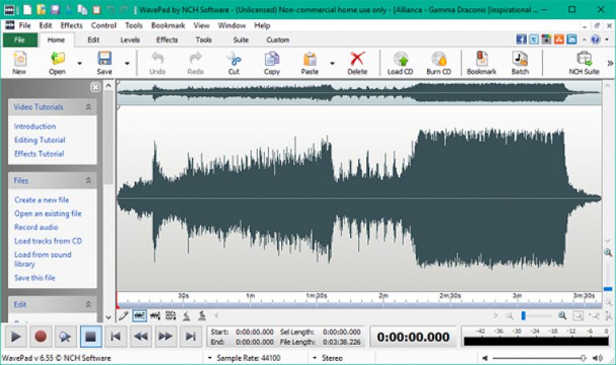Open the File menu in menu bar

pos(25,26)
